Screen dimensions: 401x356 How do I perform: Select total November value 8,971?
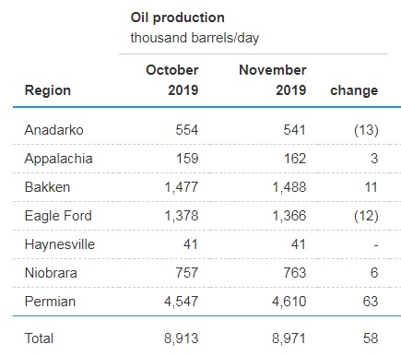tap(289, 338)
